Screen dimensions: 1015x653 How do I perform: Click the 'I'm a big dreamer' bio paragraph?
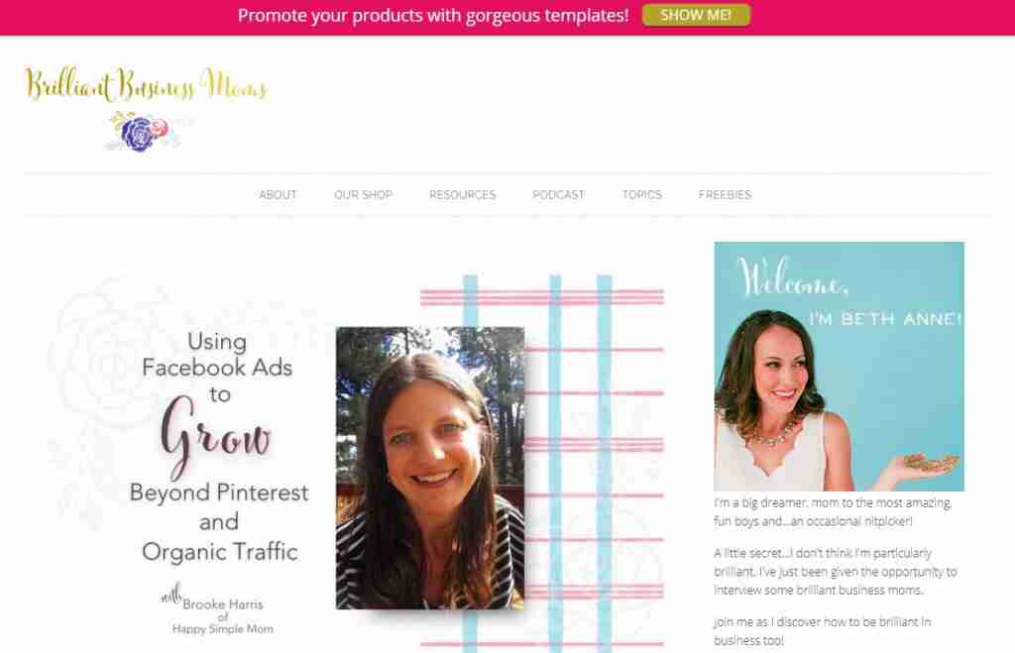[833, 511]
